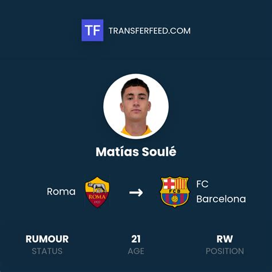
Task: Click the AS Roma club crest
Action: click(97, 192)
